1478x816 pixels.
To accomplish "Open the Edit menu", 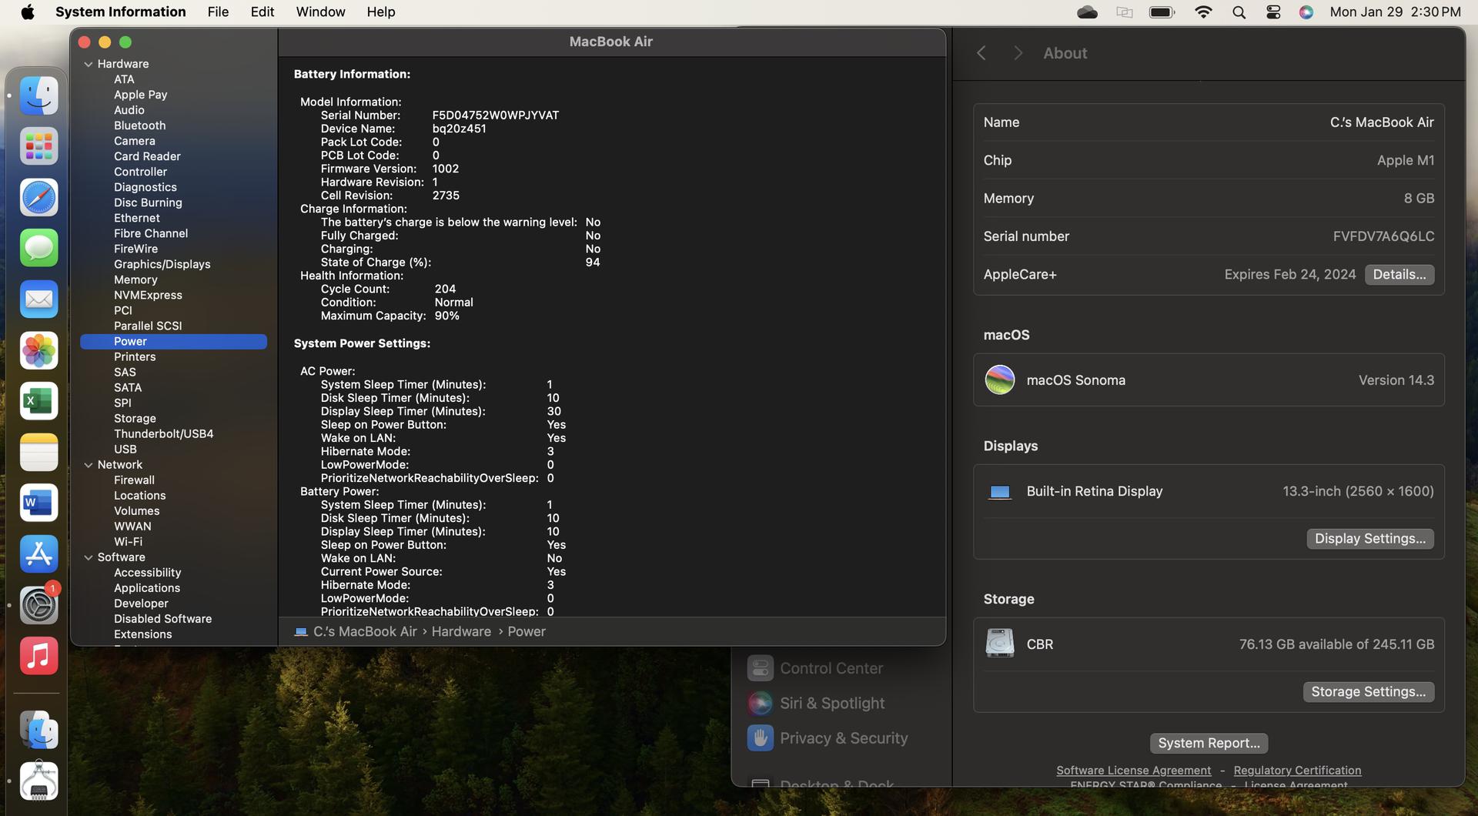I will pos(262,12).
